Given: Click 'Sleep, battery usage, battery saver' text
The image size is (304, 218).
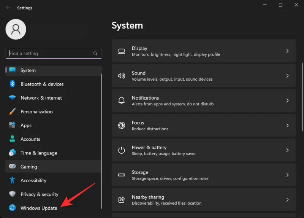Looking at the screenshot, I should click(164, 154).
